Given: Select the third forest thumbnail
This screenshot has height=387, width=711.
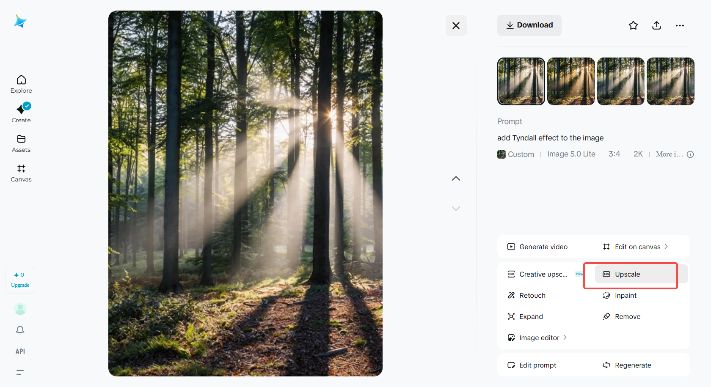Looking at the screenshot, I should point(621,81).
